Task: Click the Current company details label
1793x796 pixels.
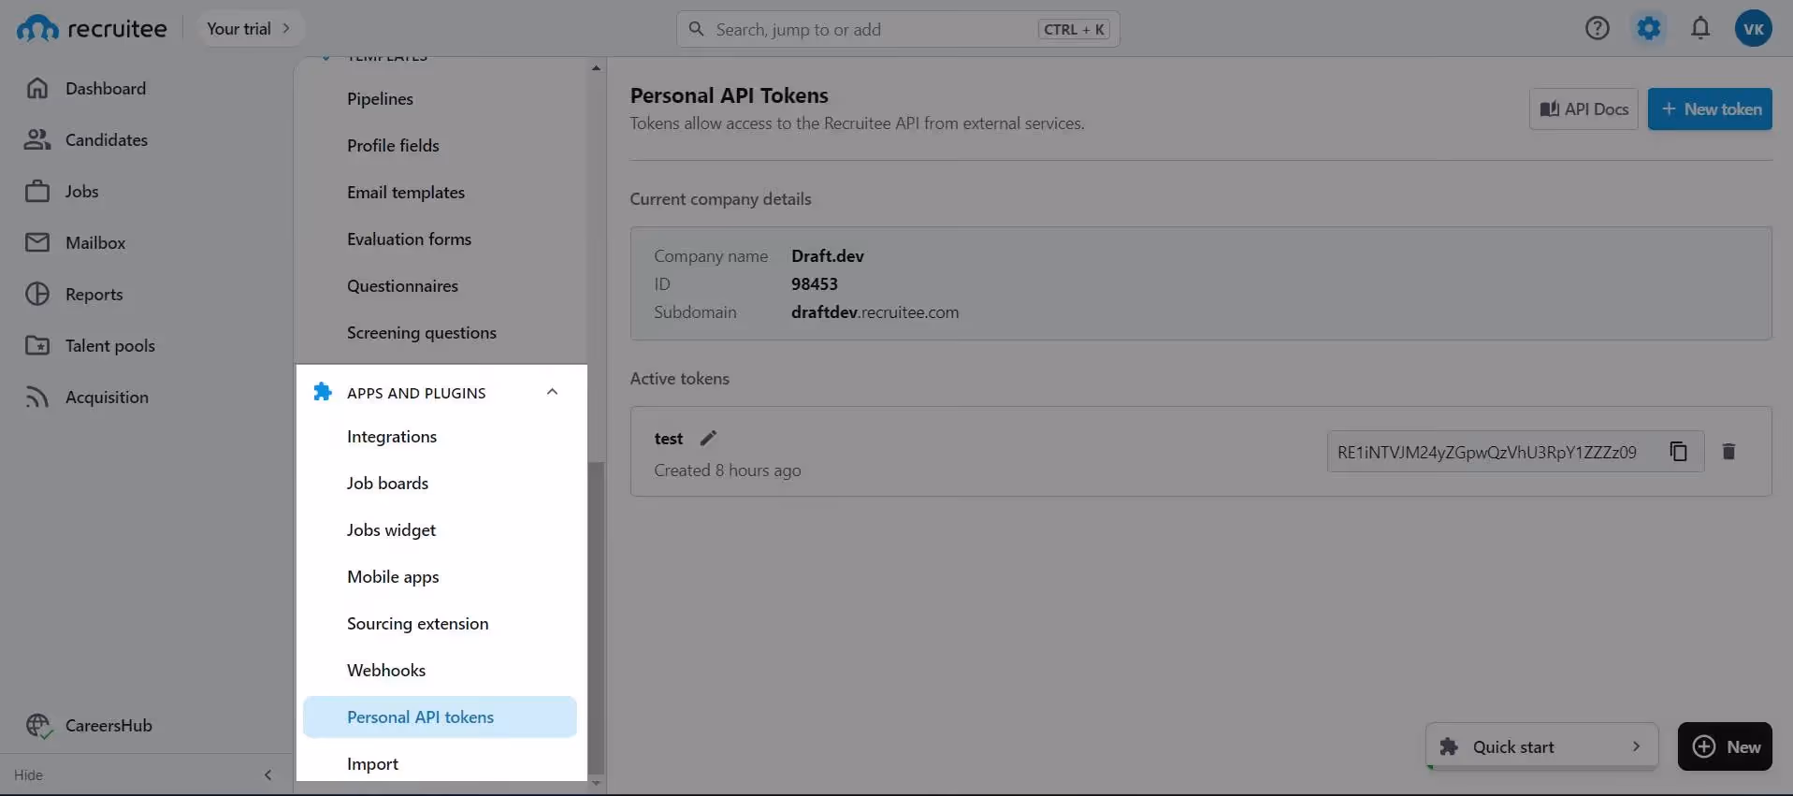Action: (x=720, y=198)
